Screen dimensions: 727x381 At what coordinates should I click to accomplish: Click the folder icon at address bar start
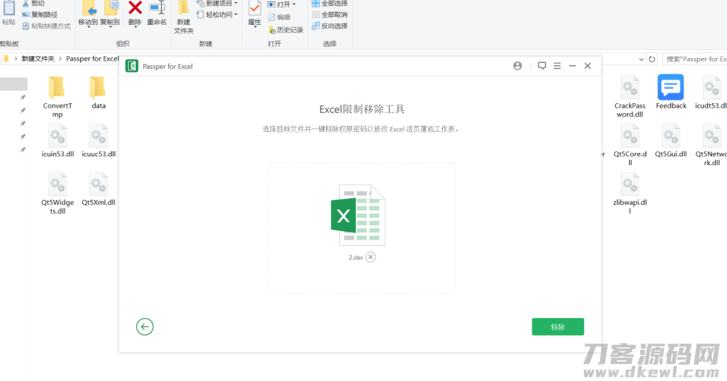coord(6,59)
